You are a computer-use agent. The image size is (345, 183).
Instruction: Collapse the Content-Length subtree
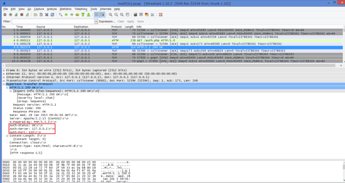coord(7,136)
